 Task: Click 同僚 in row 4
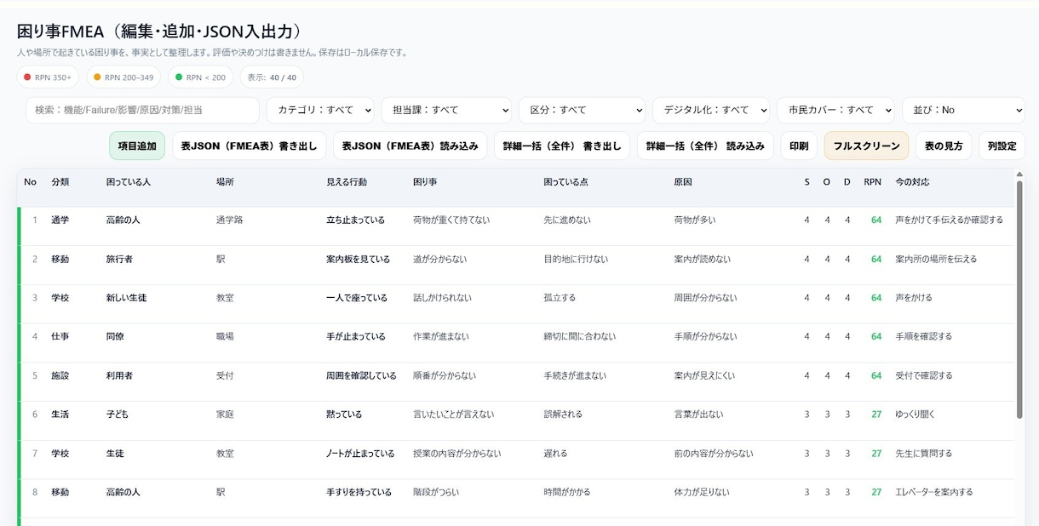click(x=115, y=336)
